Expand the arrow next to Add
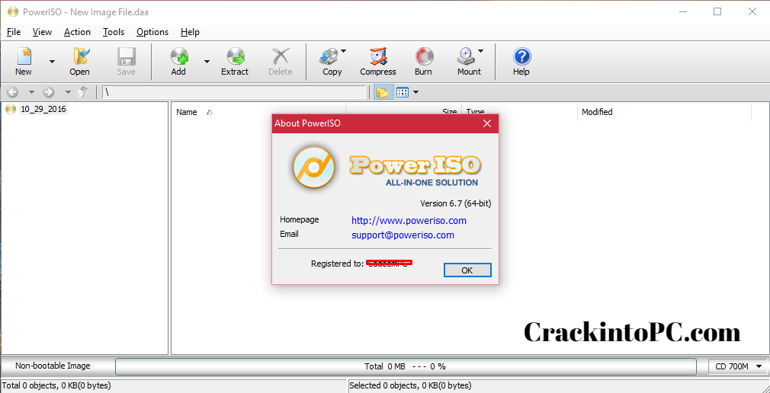Screen dimensions: 770x393 [x=207, y=62]
